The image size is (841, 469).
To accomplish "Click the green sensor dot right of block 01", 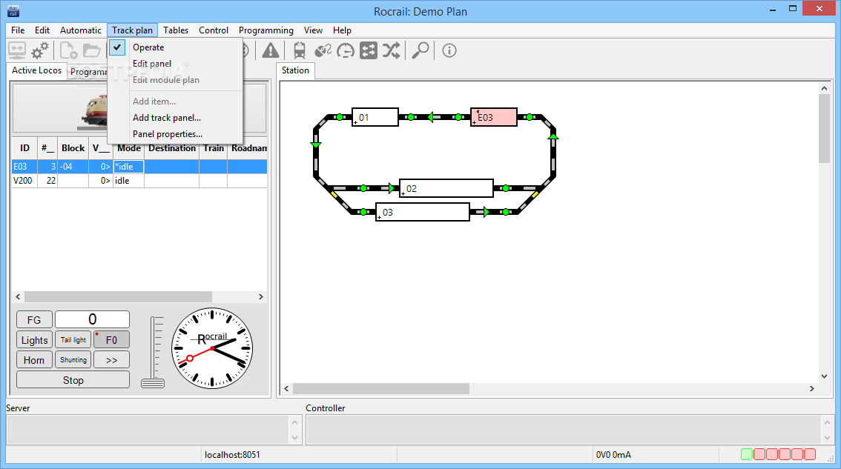I will coord(411,117).
